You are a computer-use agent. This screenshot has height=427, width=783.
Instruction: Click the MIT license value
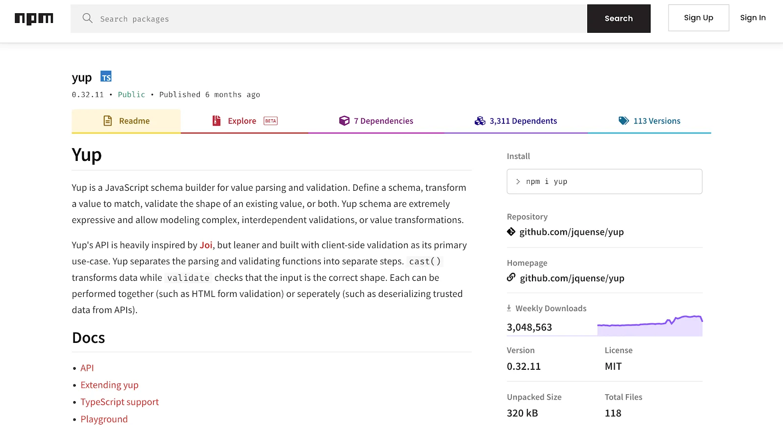coord(613,366)
